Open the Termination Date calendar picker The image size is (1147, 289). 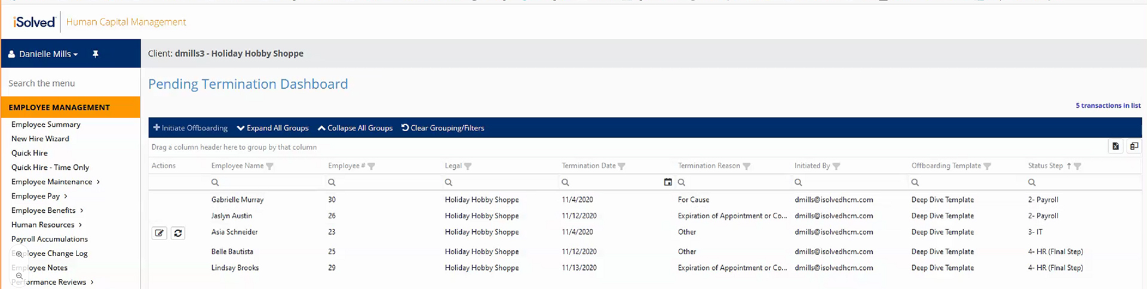pyautogui.click(x=668, y=182)
